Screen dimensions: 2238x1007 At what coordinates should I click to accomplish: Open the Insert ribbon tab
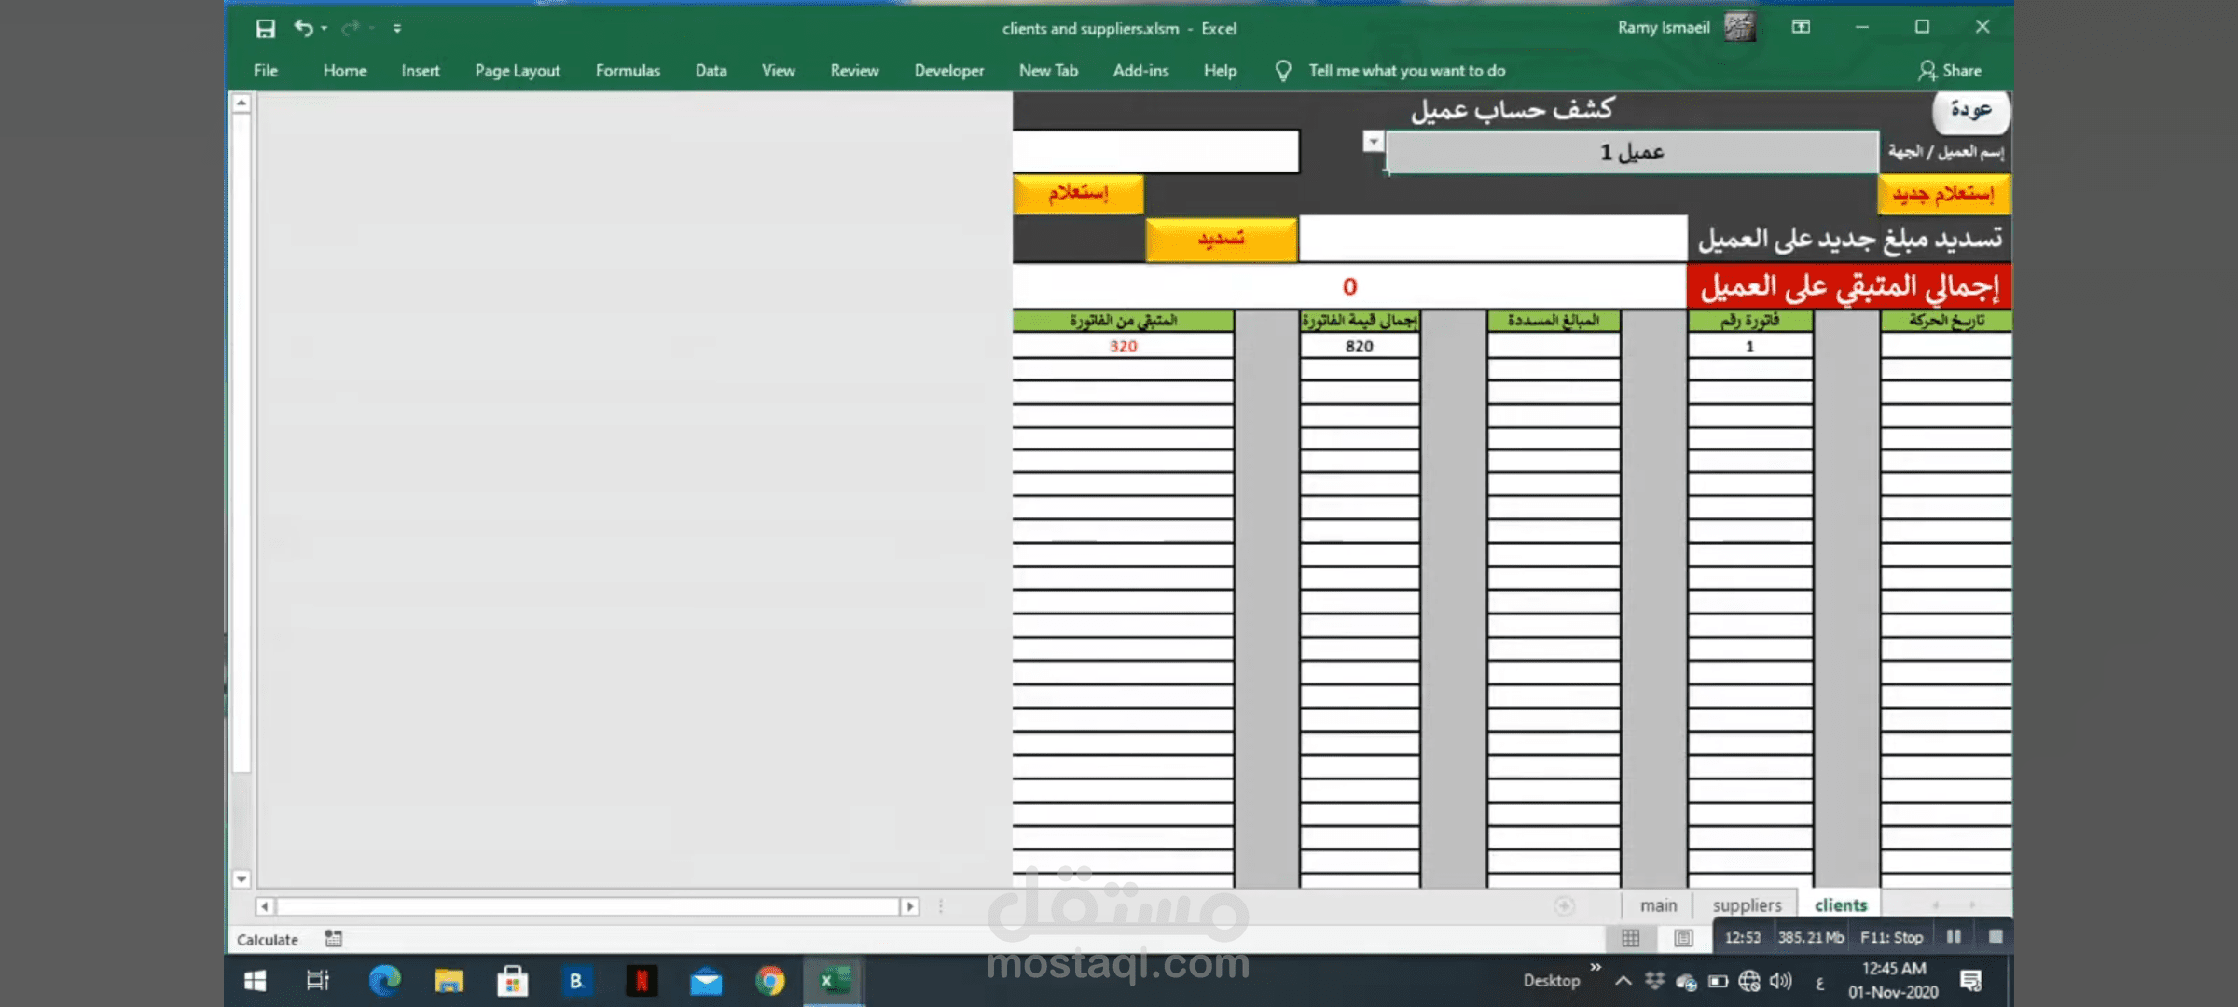click(x=421, y=71)
